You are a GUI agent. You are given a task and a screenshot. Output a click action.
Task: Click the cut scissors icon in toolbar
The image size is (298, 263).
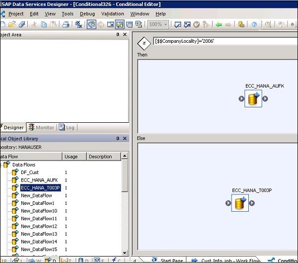(34, 24)
